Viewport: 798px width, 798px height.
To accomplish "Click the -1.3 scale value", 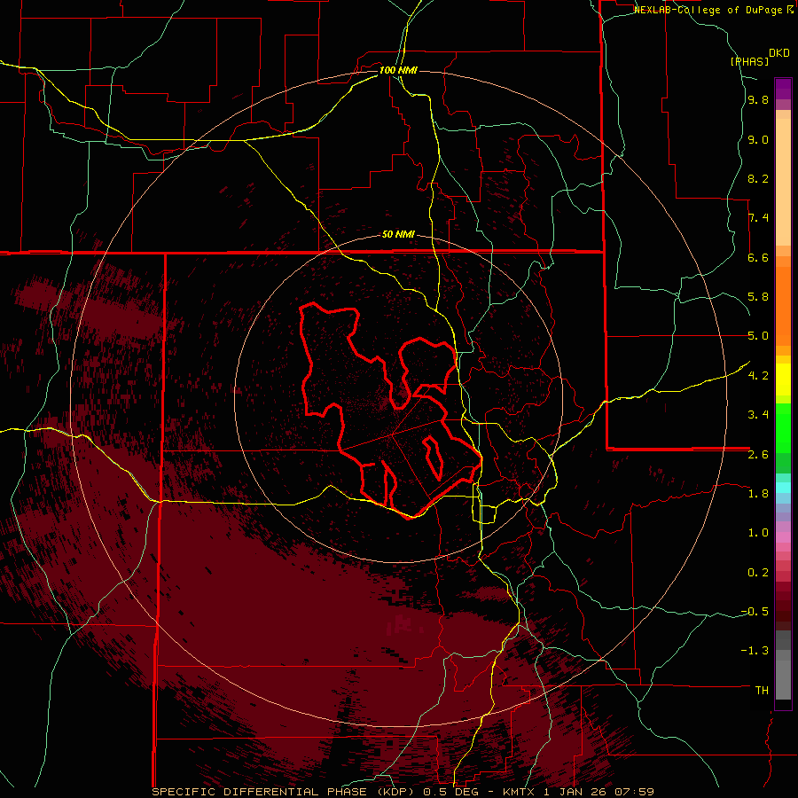I will pyautogui.click(x=755, y=651).
